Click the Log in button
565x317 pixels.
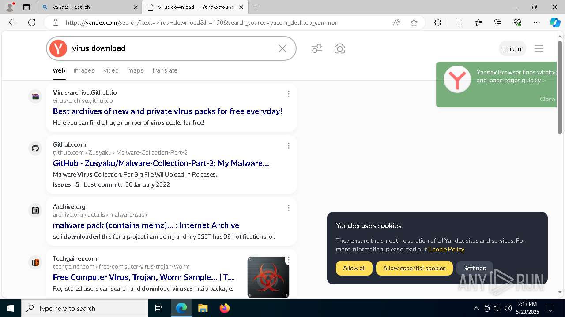coord(512,49)
